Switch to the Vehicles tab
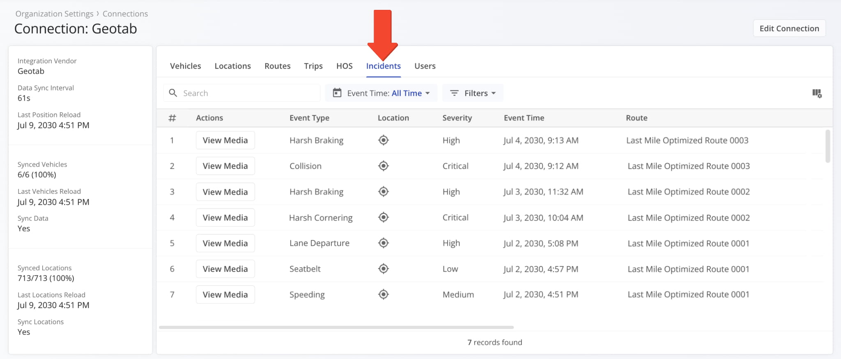 (x=186, y=66)
